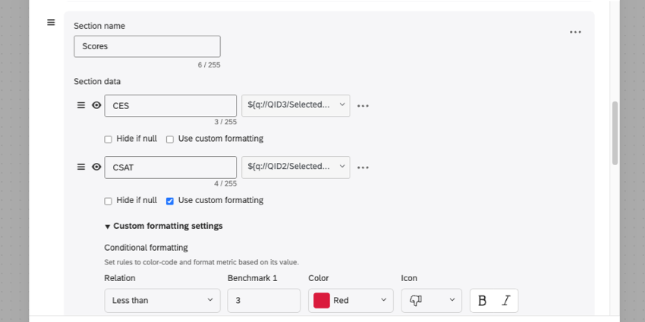Enable Use custom formatting for CES
This screenshot has width=645, height=322.
click(170, 139)
